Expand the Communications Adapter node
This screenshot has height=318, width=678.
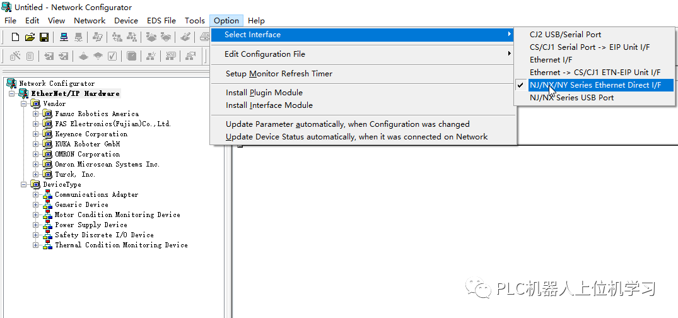36,194
